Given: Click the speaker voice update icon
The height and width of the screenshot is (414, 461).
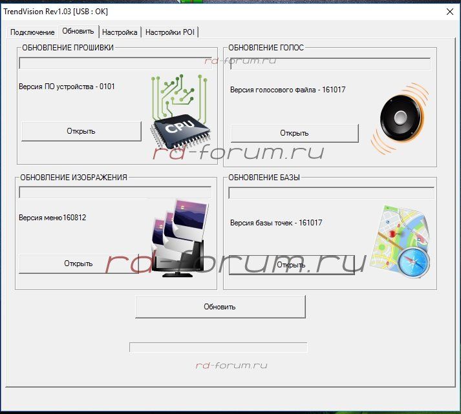Looking at the screenshot, I should coord(400,116).
